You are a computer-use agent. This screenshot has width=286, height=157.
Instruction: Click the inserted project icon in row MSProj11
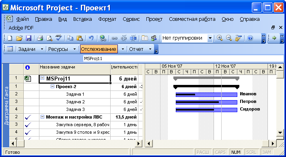pyautogui.click(x=27, y=79)
